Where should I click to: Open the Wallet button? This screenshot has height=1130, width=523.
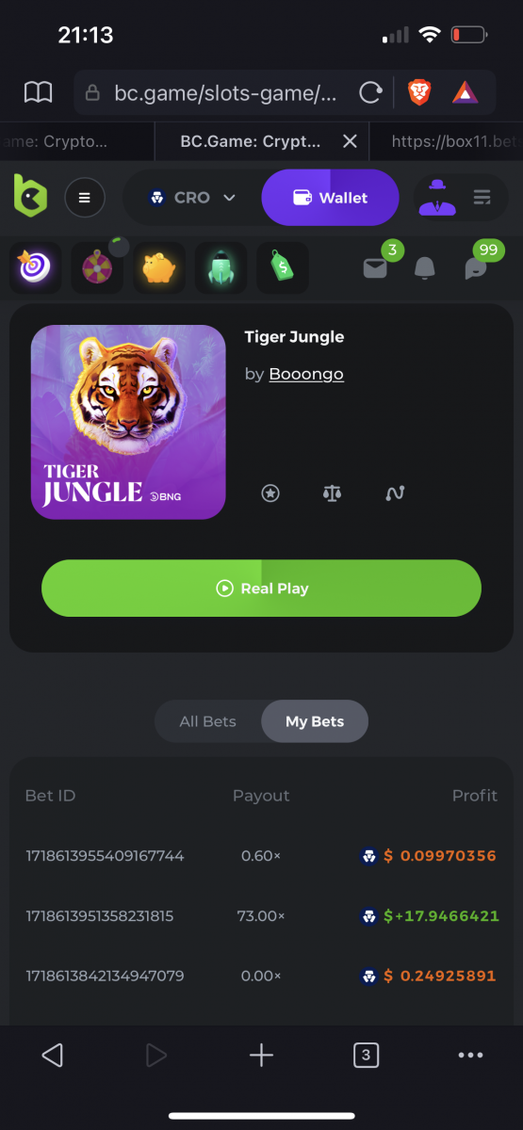click(x=331, y=198)
